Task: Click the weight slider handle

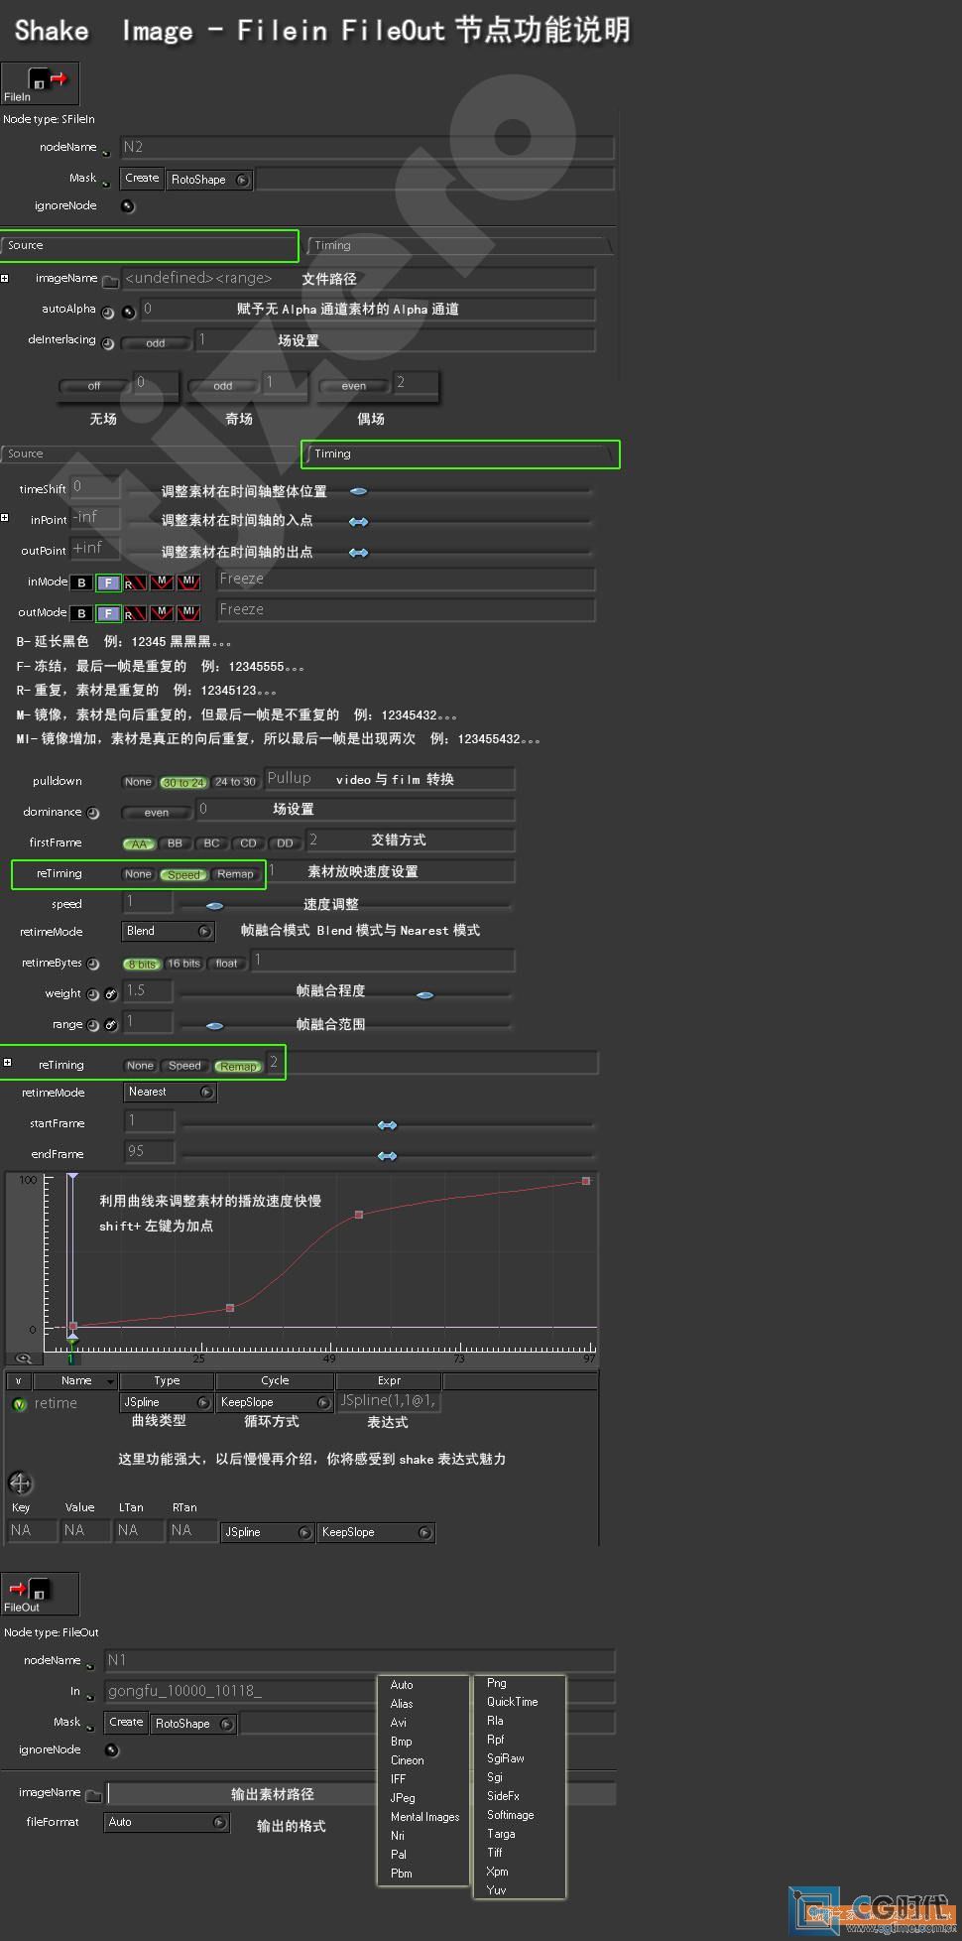Action: tap(424, 994)
